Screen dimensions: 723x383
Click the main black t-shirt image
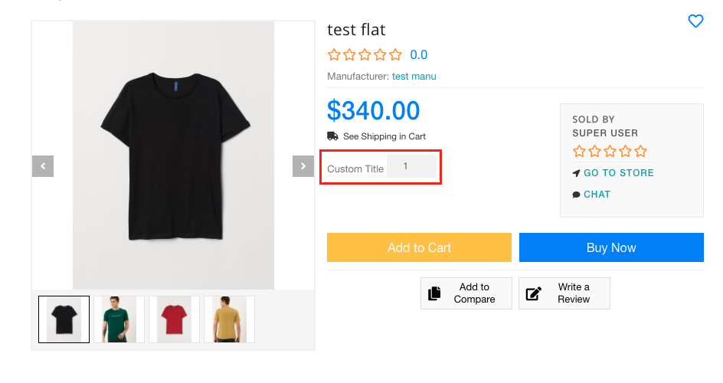tap(173, 155)
